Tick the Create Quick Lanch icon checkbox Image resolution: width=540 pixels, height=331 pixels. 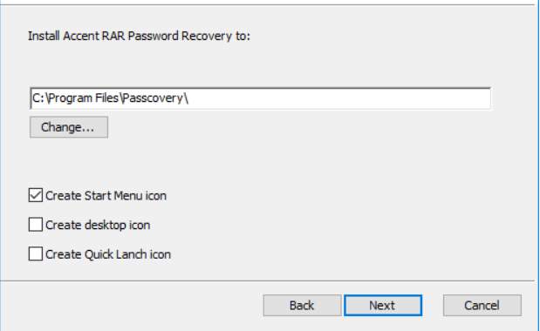(x=36, y=254)
